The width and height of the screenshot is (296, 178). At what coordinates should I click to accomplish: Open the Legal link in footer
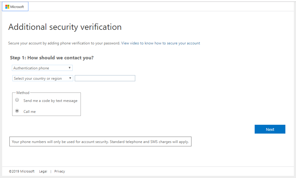pos(43,171)
